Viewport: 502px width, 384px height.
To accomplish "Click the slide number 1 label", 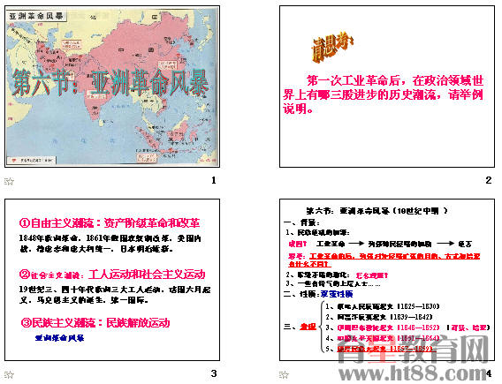I will pos(214,180).
